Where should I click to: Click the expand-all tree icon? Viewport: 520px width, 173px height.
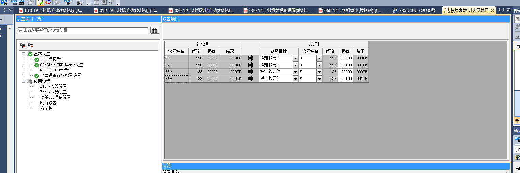(22, 46)
